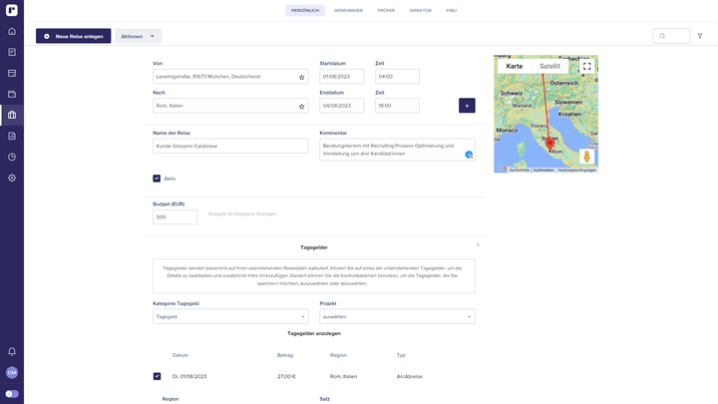This screenshot has height=404, width=718.
Task: Favorite the Nach destination with star icon
Action: pos(302,106)
